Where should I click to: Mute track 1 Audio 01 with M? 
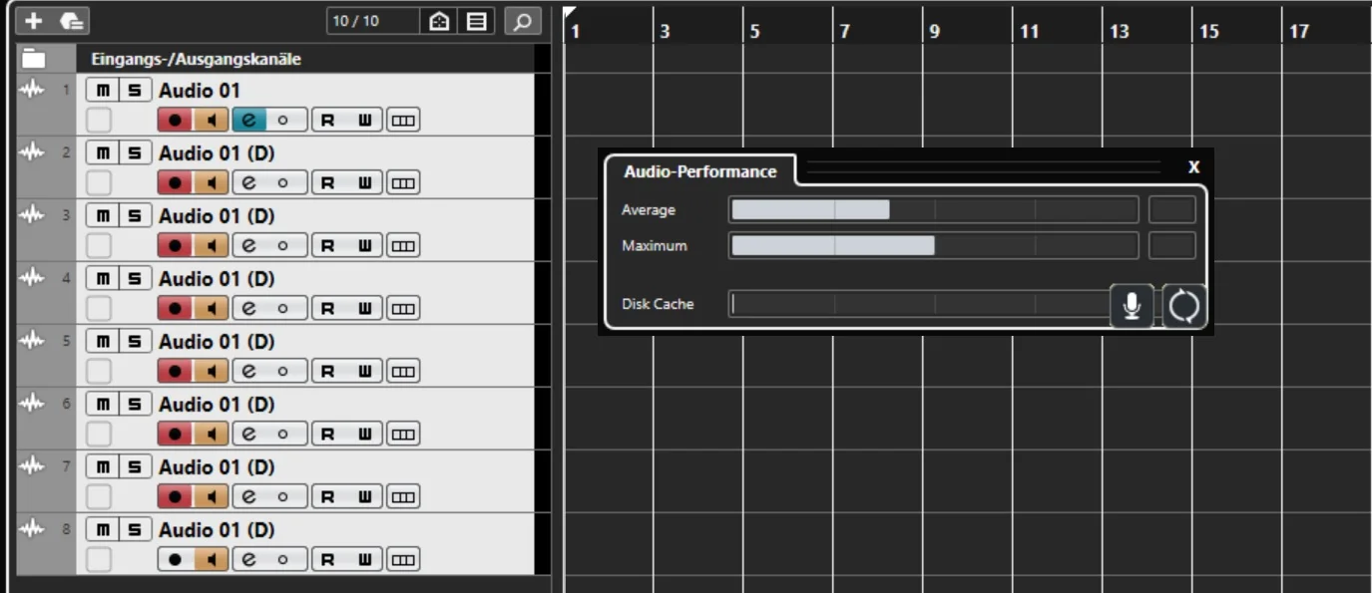[x=103, y=90]
